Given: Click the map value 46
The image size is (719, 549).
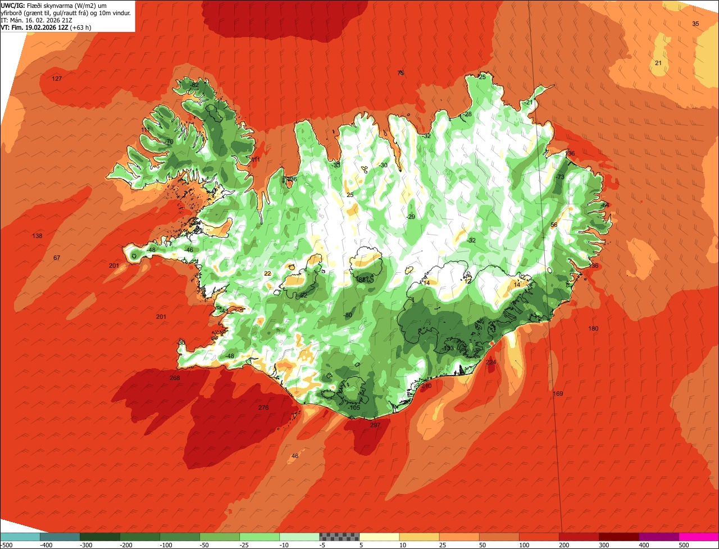Looking at the screenshot, I should pos(295,456).
